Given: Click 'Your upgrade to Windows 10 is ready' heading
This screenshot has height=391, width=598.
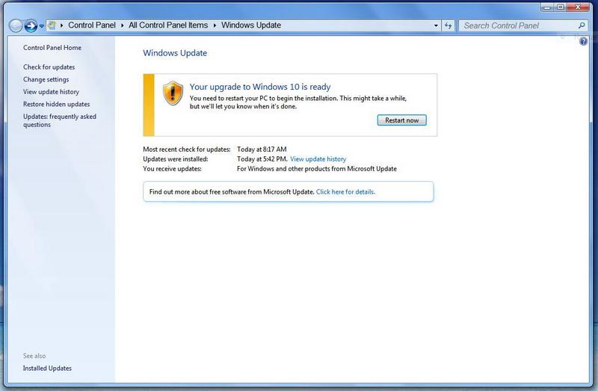Looking at the screenshot, I should [x=260, y=87].
